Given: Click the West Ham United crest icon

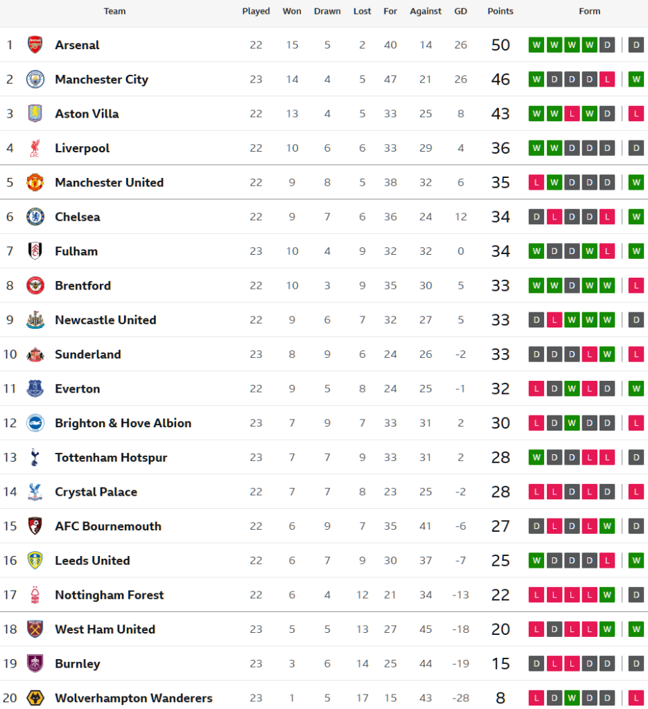Looking at the screenshot, I should [35, 629].
